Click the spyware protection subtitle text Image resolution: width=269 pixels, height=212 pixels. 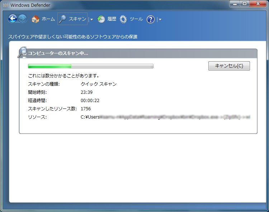pos(73,37)
